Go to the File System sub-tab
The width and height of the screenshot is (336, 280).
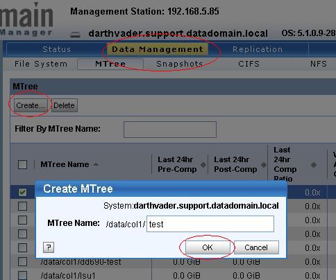click(x=41, y=64)
